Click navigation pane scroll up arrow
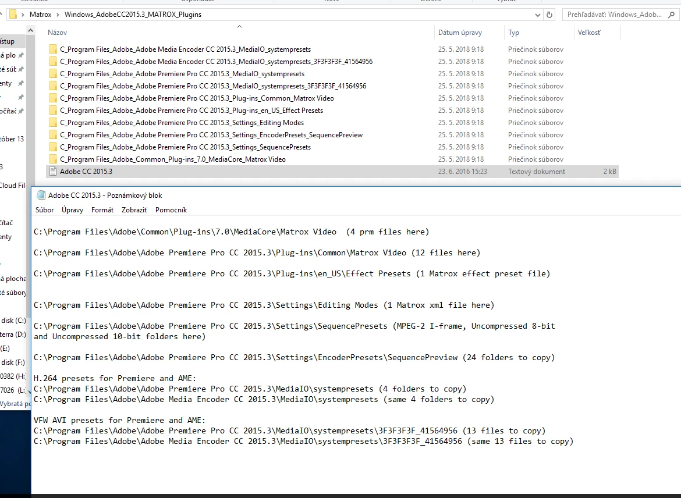Screen dimensions: 681x498 coord(30,30)
